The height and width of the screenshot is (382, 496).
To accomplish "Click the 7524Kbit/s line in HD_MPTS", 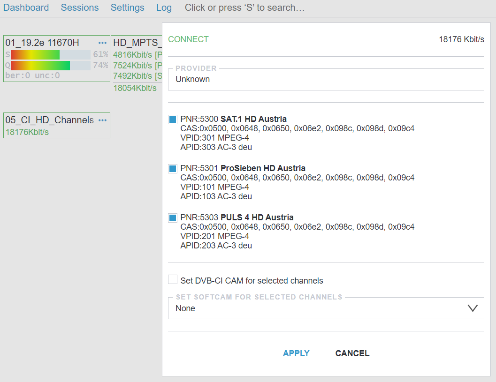I will (x=137, y=66).
